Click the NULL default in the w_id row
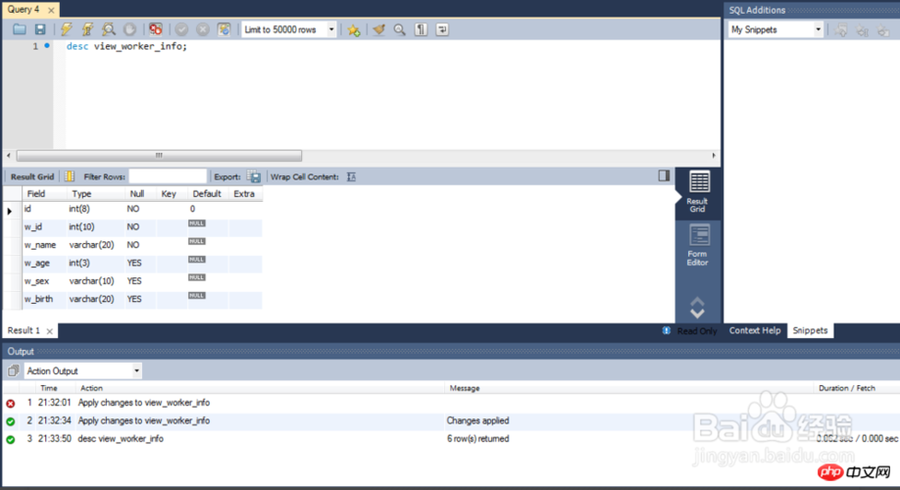The image size is (900, 490). tap(197, 223)
